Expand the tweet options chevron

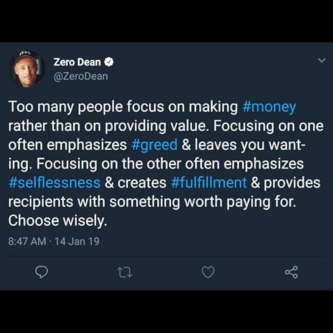pyautogui.click(x=322, y=60)
